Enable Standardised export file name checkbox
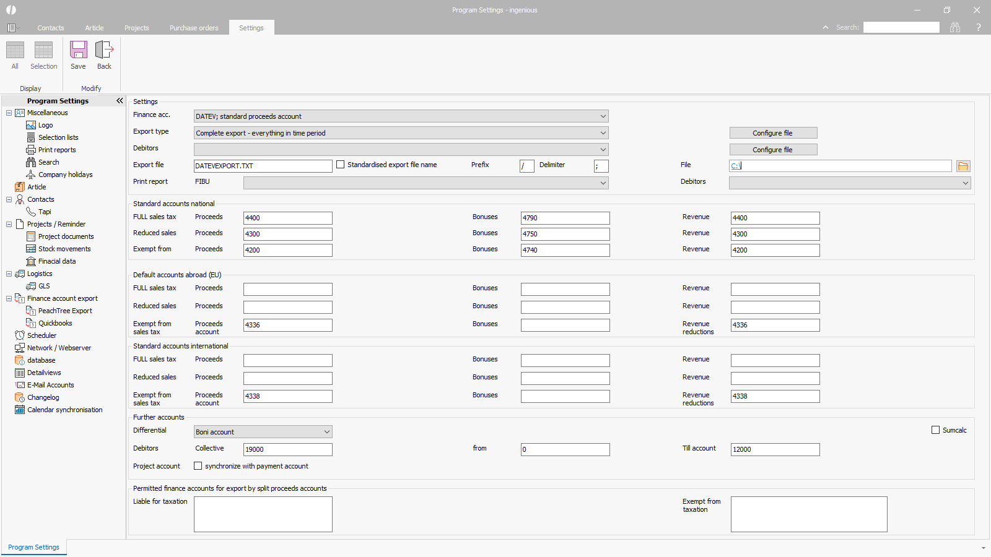The image size is (991, 557). [x=341, y=165]
